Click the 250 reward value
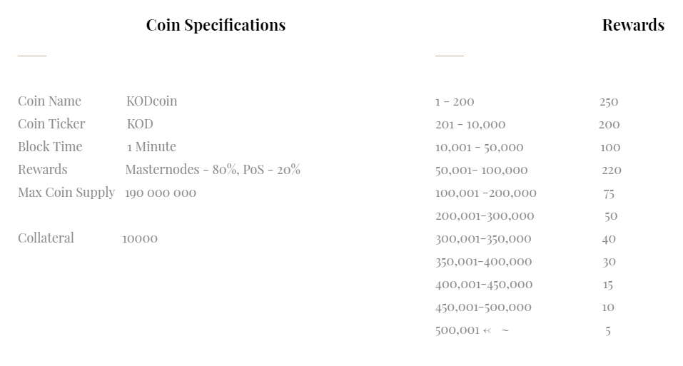 click(x=609, y=102)
